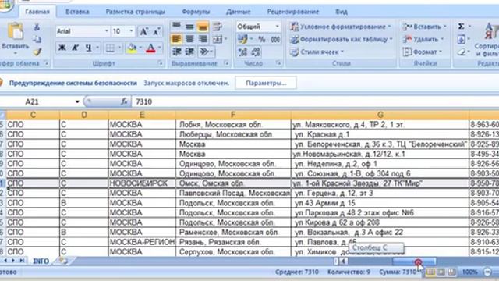The height and width of the screenshot is (281, 499).
Task: Select Page Layout view icon
Action: (441, 272)
